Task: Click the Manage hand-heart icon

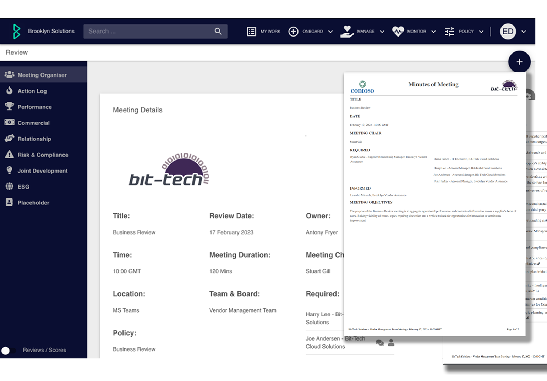Action: (x=347, y=32)
